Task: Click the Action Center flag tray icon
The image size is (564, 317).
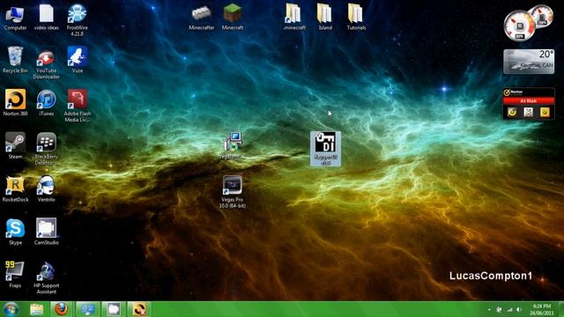Action: click(x=500, y=310)
